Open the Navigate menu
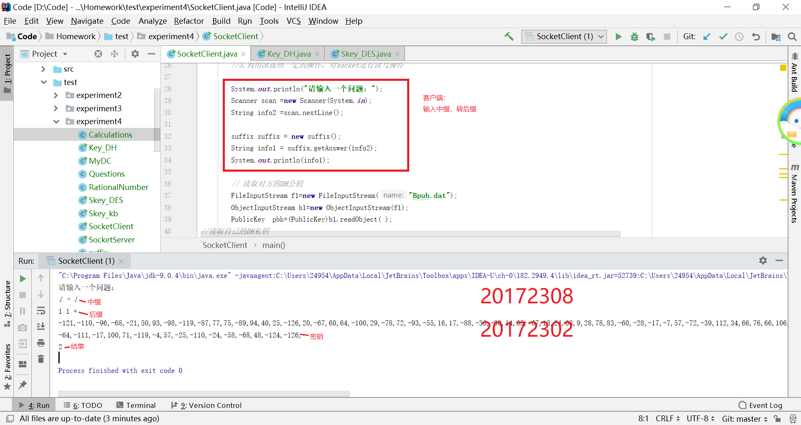The image size is (801, 425). (87, 21)
